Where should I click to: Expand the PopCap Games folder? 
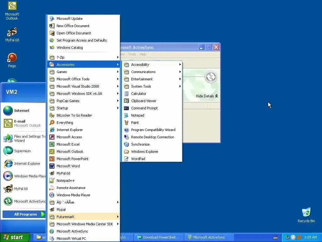point(84,101)
